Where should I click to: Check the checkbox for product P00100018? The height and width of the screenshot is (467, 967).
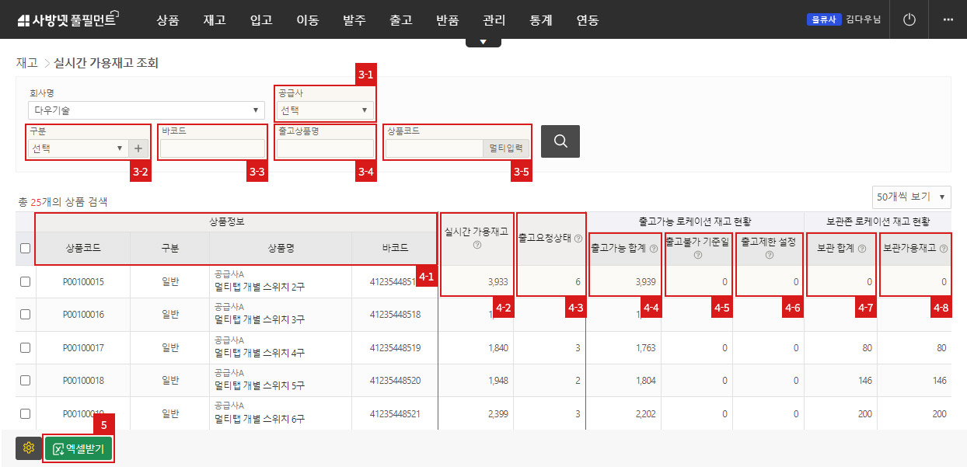26,380
